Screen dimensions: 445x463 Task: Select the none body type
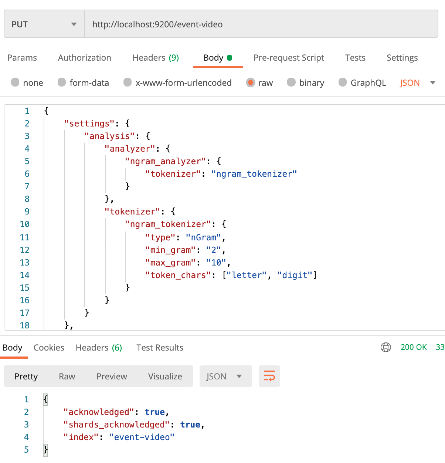click(x=15, y=82)
